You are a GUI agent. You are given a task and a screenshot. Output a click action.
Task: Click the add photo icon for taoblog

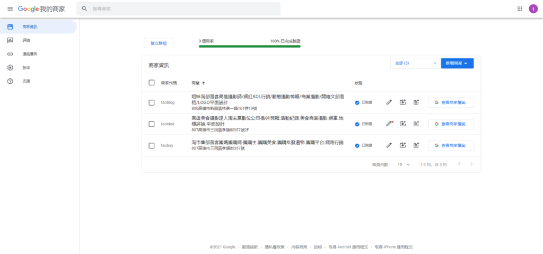point(402,102)
